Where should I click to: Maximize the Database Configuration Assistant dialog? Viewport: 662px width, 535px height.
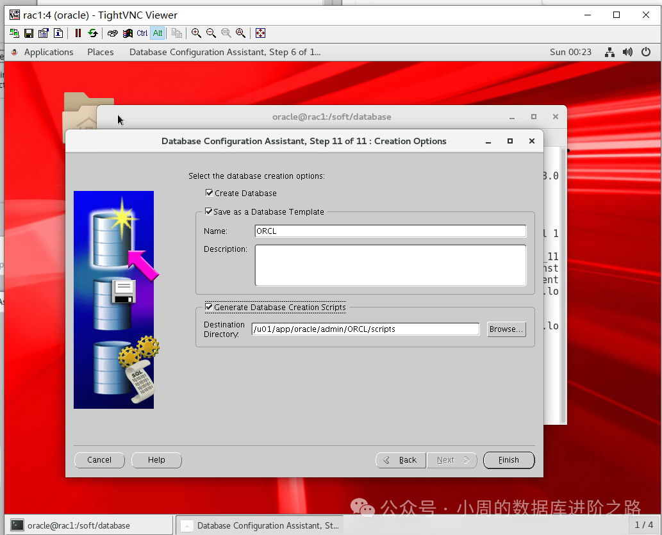pos(510,141)
